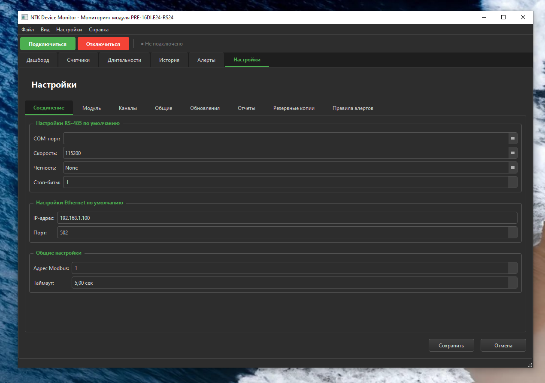Close the NTK Device Monitor window
The width and height of the screenshot is (545, 383).
(523, 18)
